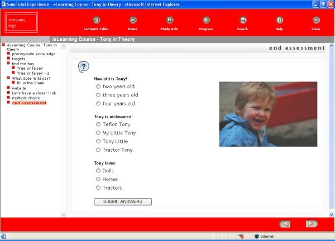Select two years old
This screenshot has width=335, height=241.
98,86
